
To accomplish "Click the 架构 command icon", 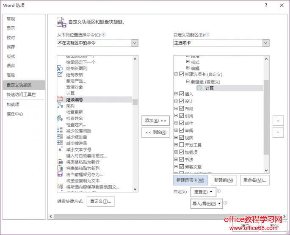I will [x=60, y=106].
